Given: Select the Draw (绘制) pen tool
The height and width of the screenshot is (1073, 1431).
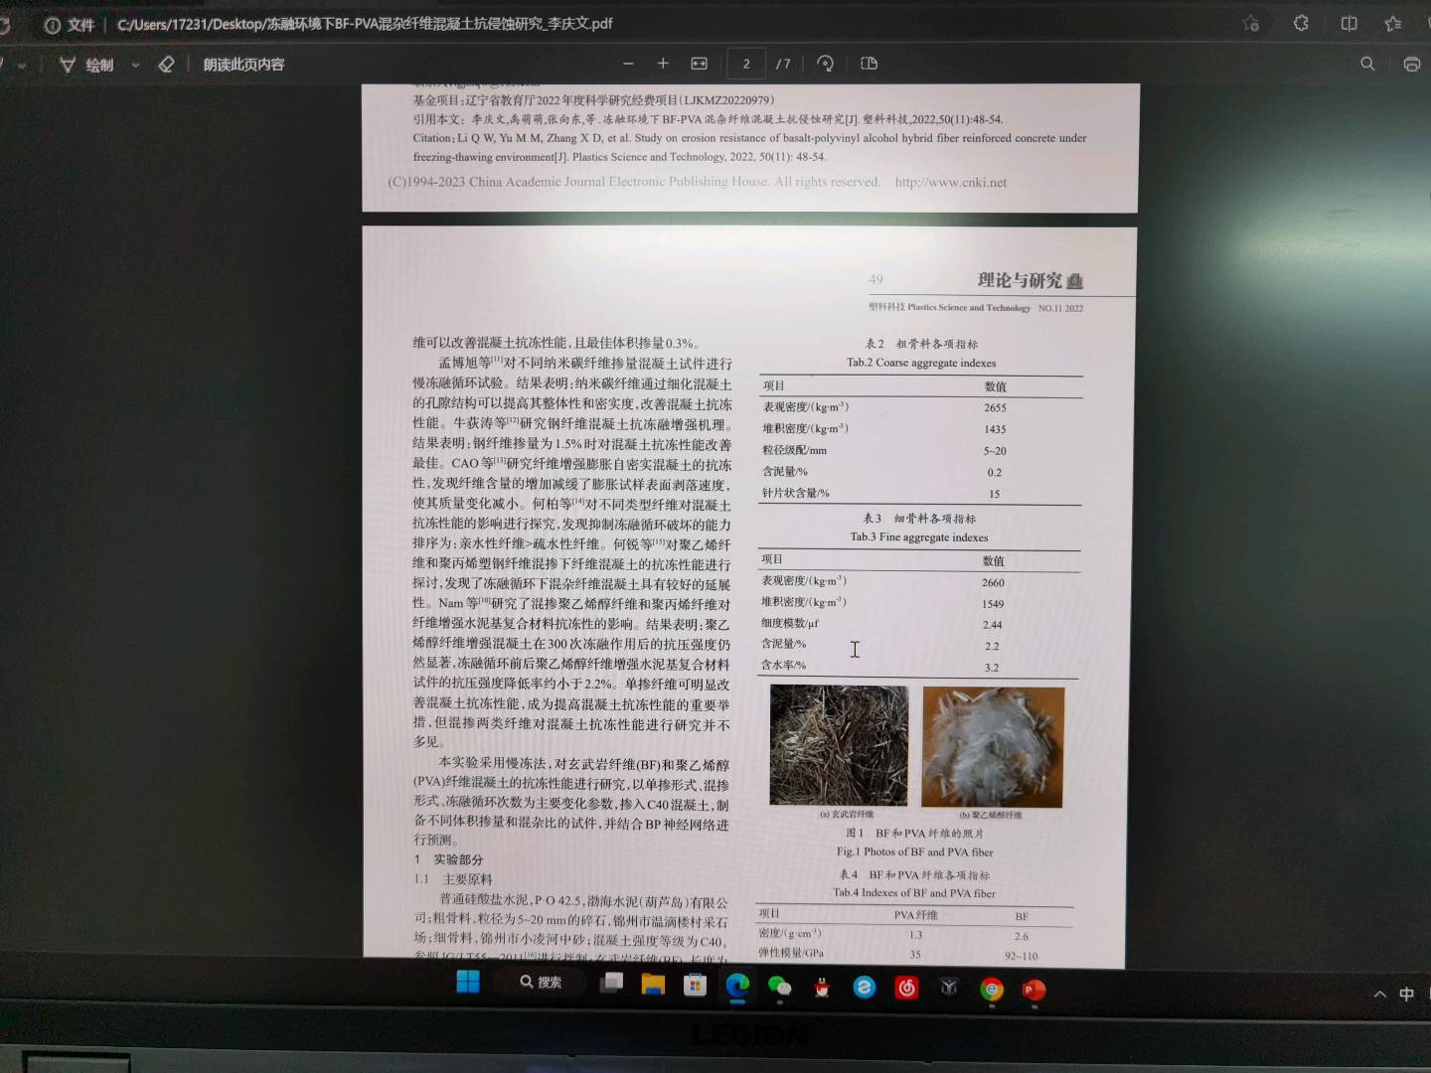Looking at the screenshot, I should 87,66.
